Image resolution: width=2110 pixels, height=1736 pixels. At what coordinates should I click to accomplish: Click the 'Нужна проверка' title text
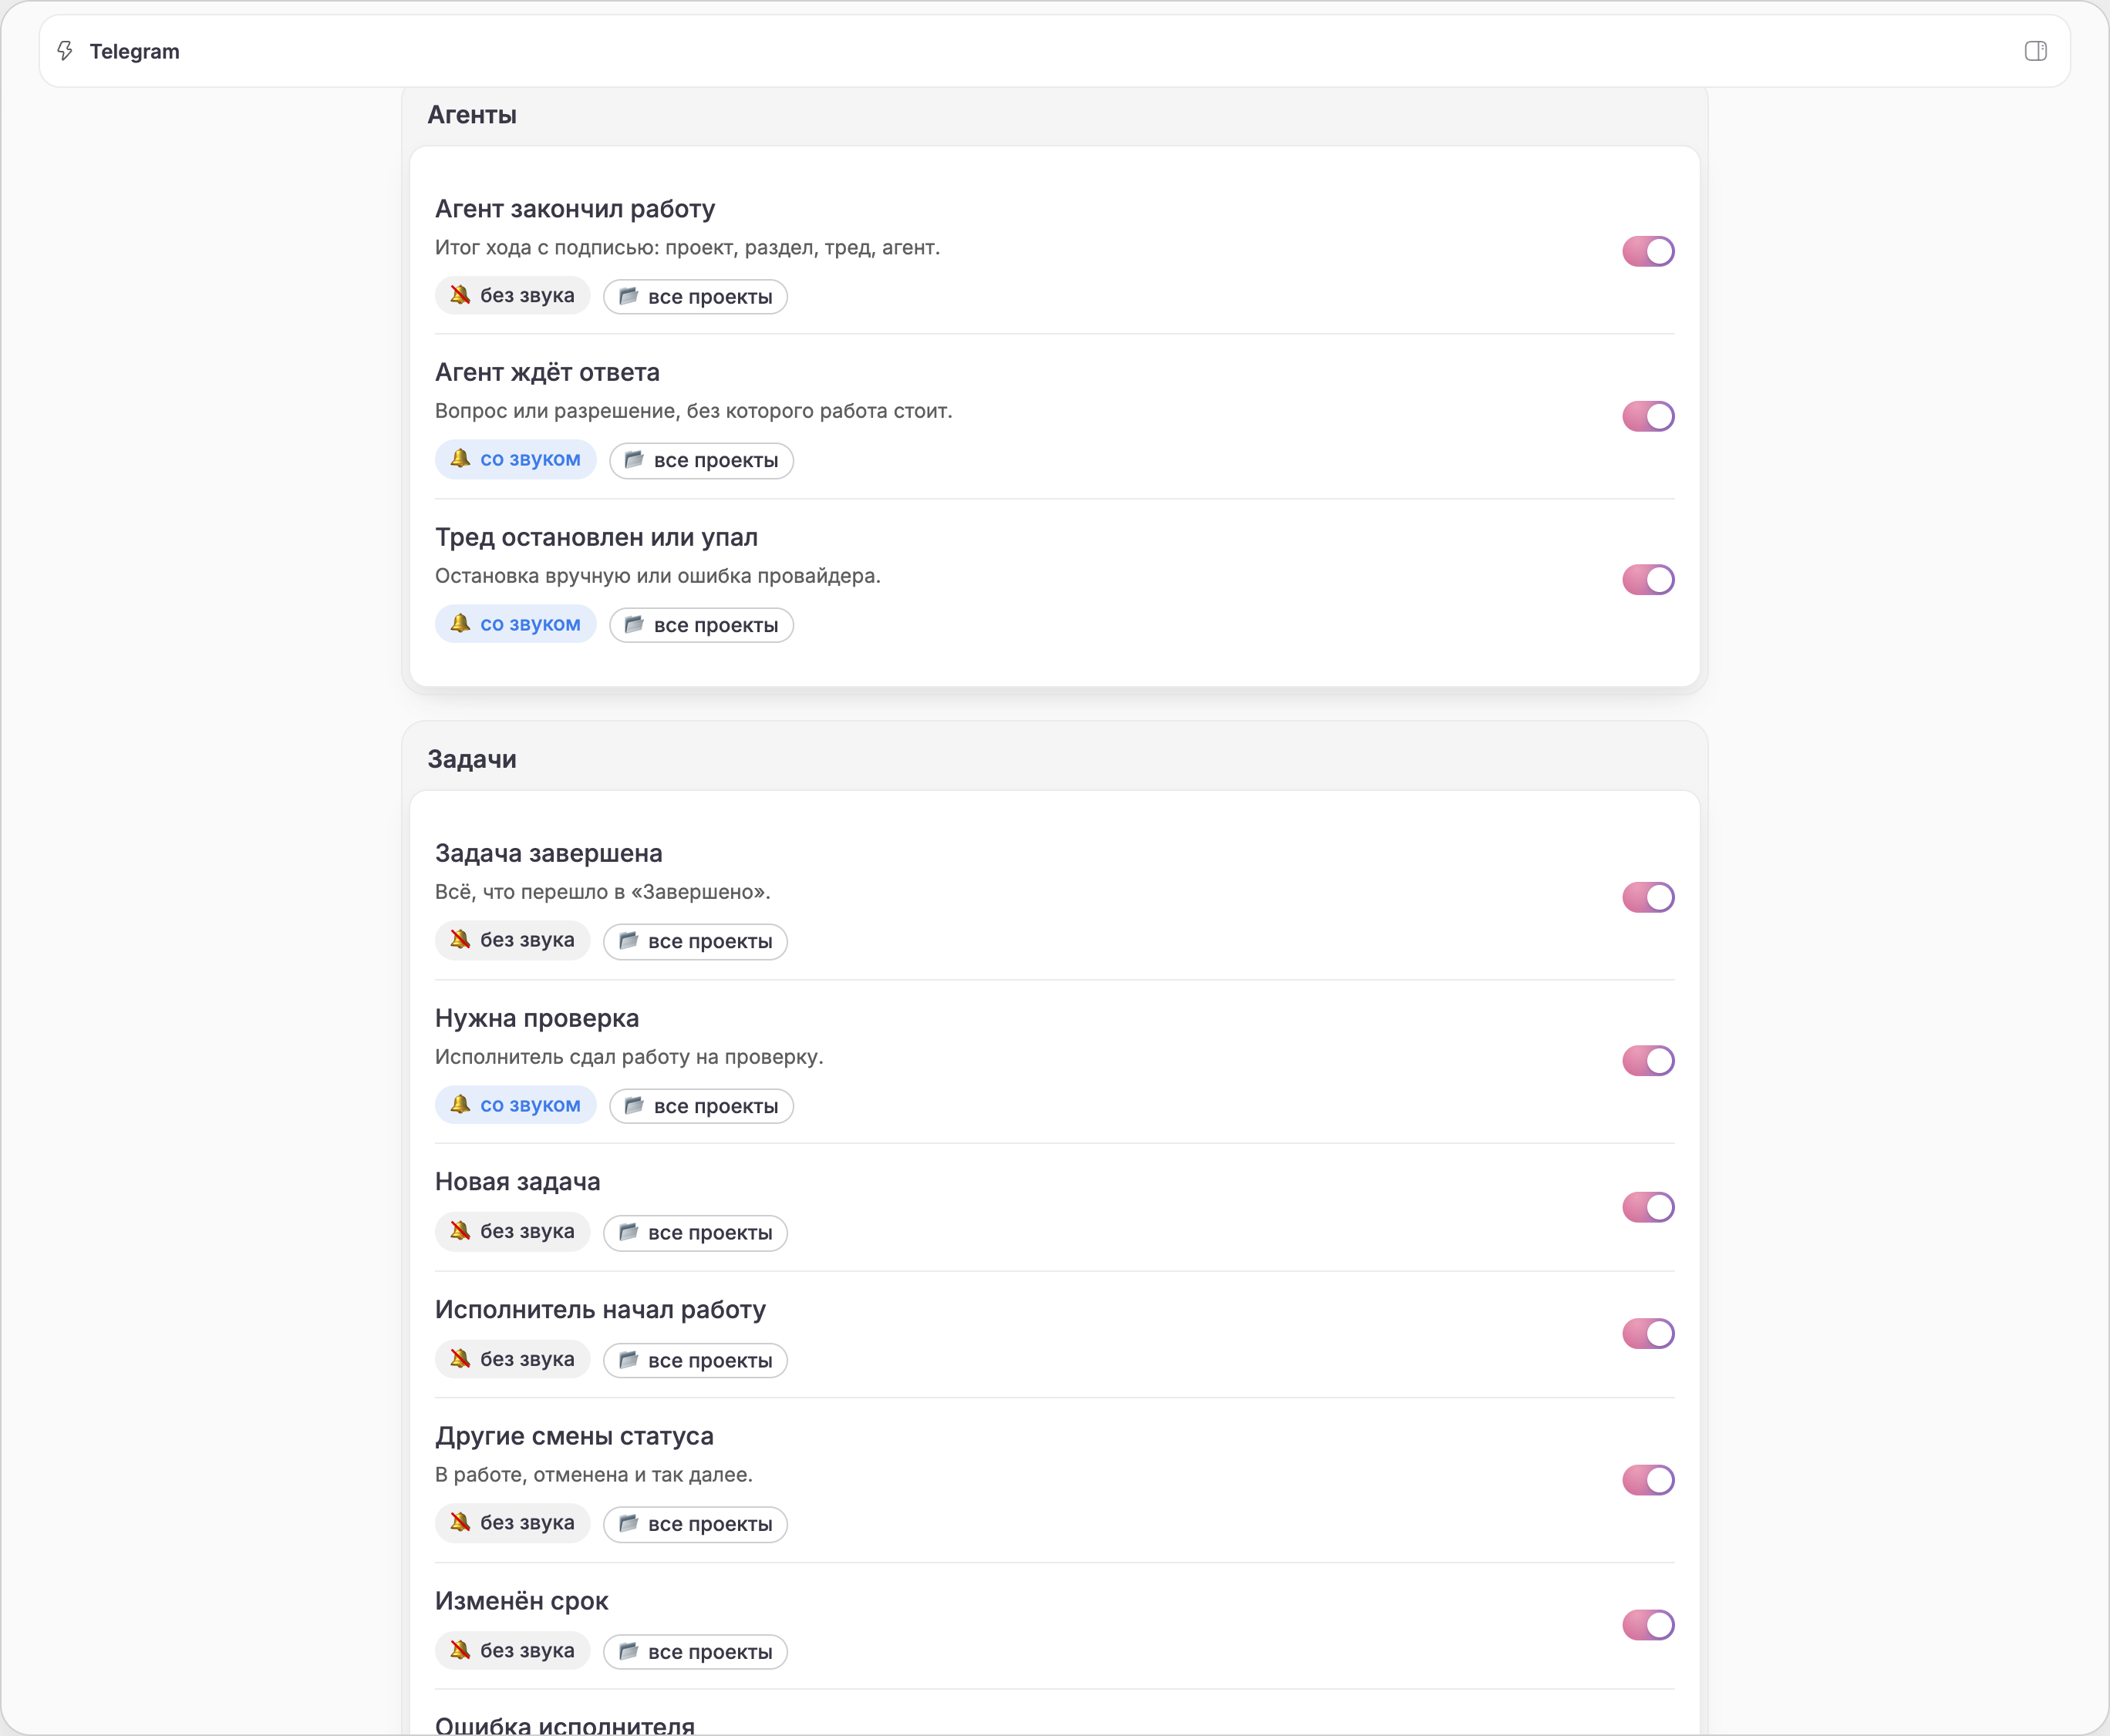[x=538, y=1019]
